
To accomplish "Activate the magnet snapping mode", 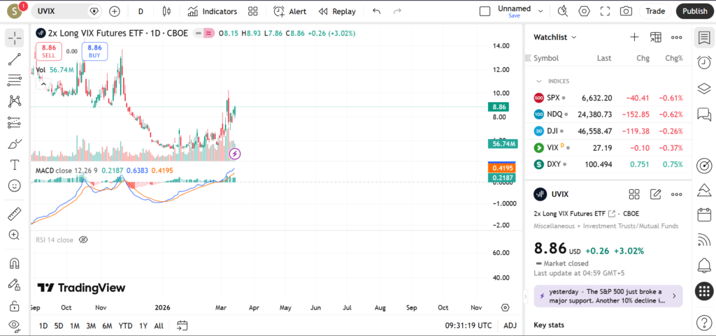I will pyautogui.click(x=15, y=263).
